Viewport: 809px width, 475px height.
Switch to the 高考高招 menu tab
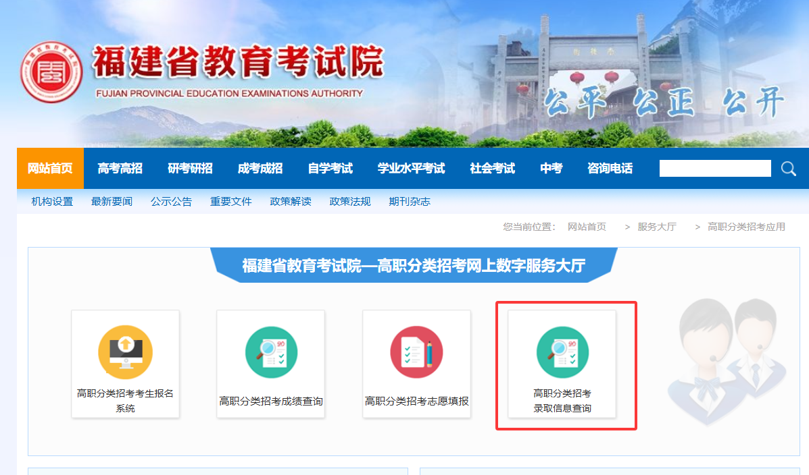120,168
